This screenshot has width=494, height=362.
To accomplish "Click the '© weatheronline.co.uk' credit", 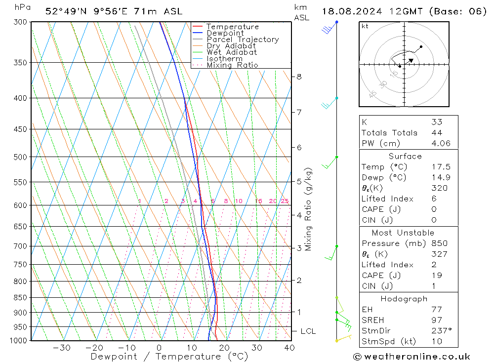I will tap(412, 357).
